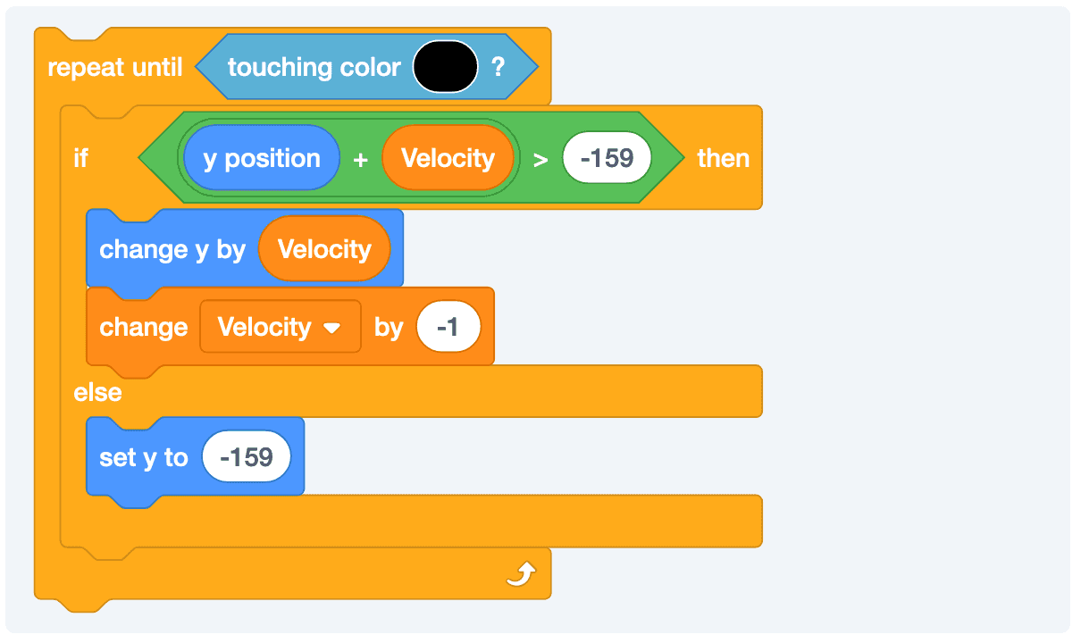Click the -1 value in change Velocity block
This screenshot has height=643, width=1081.
[x=448, y=327]
